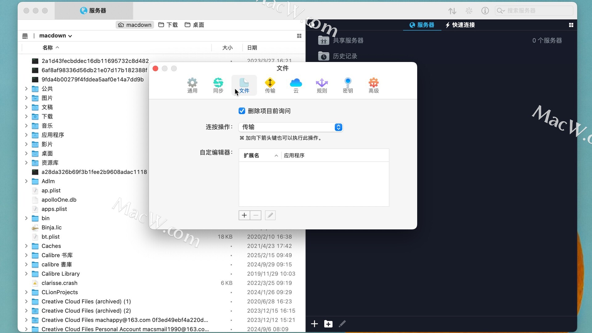The image size is (592, 333).
Task: Select the 下载 bookmark tab
Action: (x=168, y=25)
